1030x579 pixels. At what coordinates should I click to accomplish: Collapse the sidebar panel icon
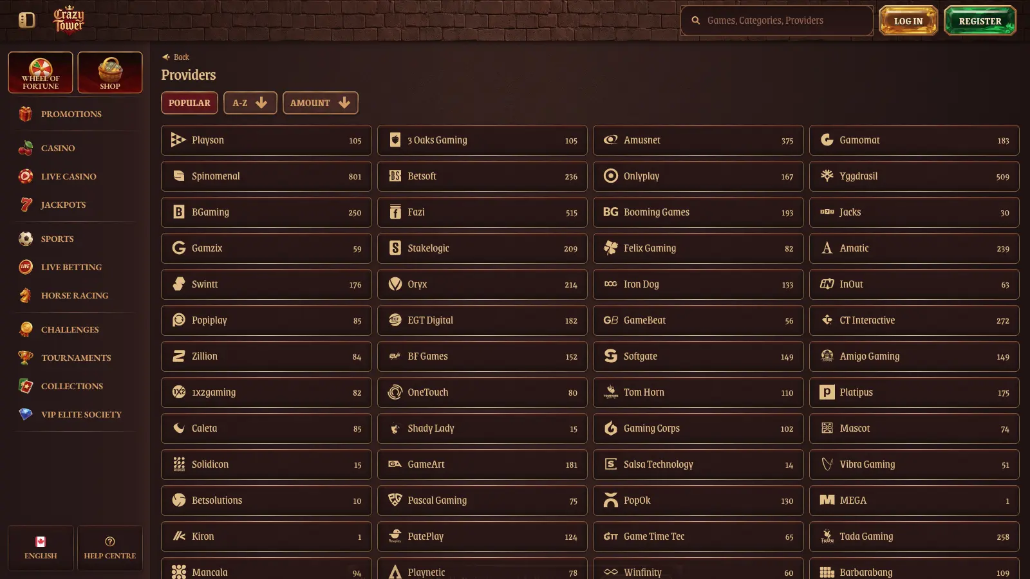point(26,20)
